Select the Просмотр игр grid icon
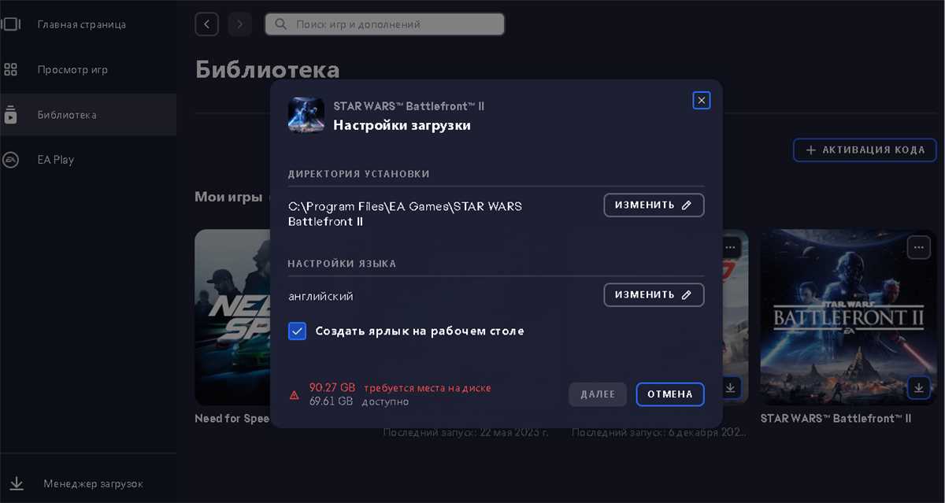Image resolution: width=945 pixels, height=503 pixels. coord(12,69)
